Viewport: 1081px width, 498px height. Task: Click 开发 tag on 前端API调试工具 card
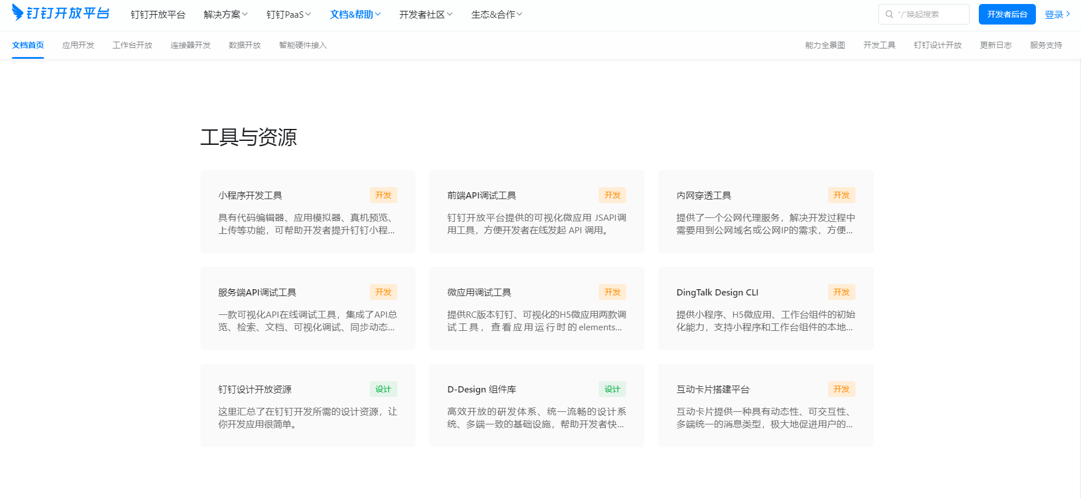coord(612,195)
